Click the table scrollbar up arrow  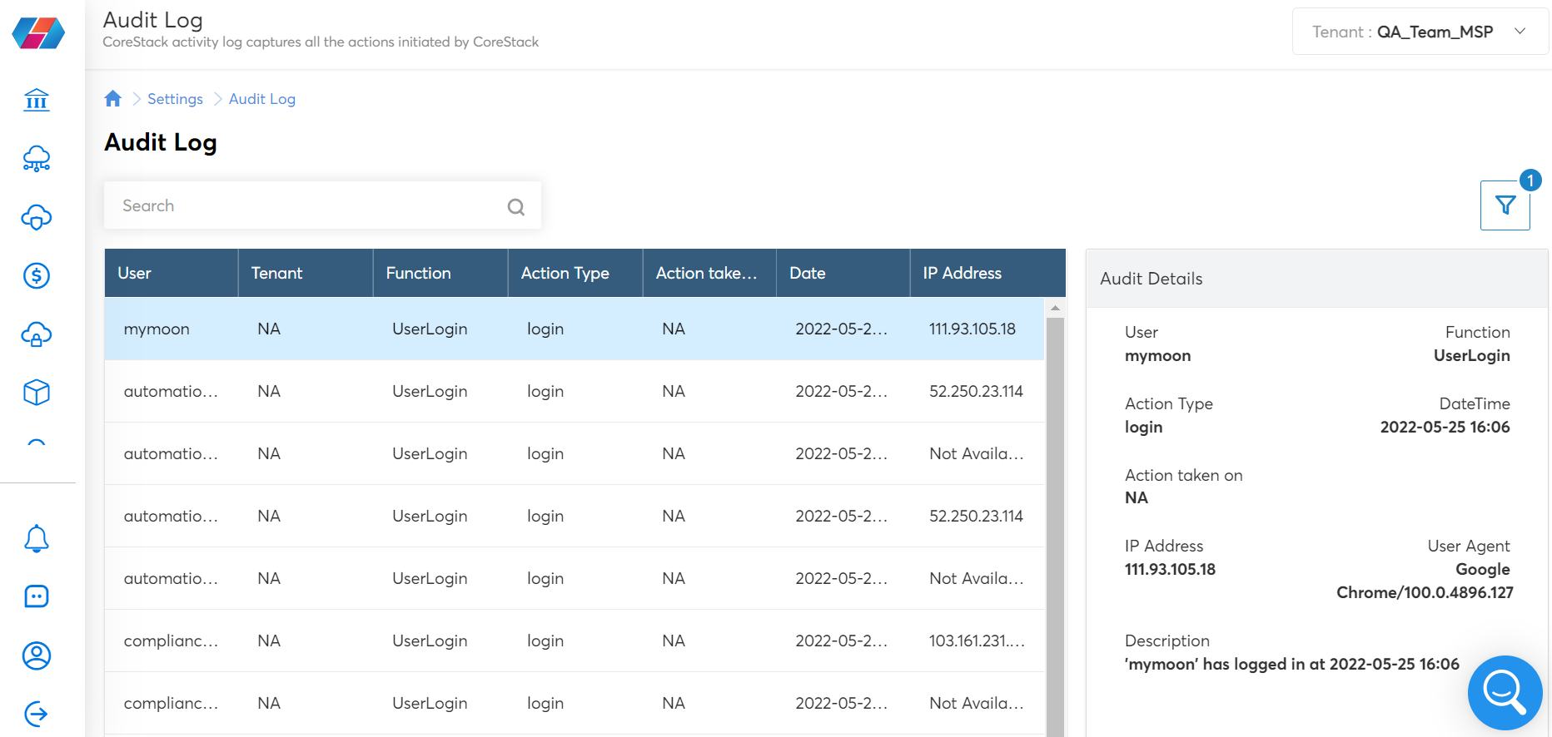(x=1055, y=308)
